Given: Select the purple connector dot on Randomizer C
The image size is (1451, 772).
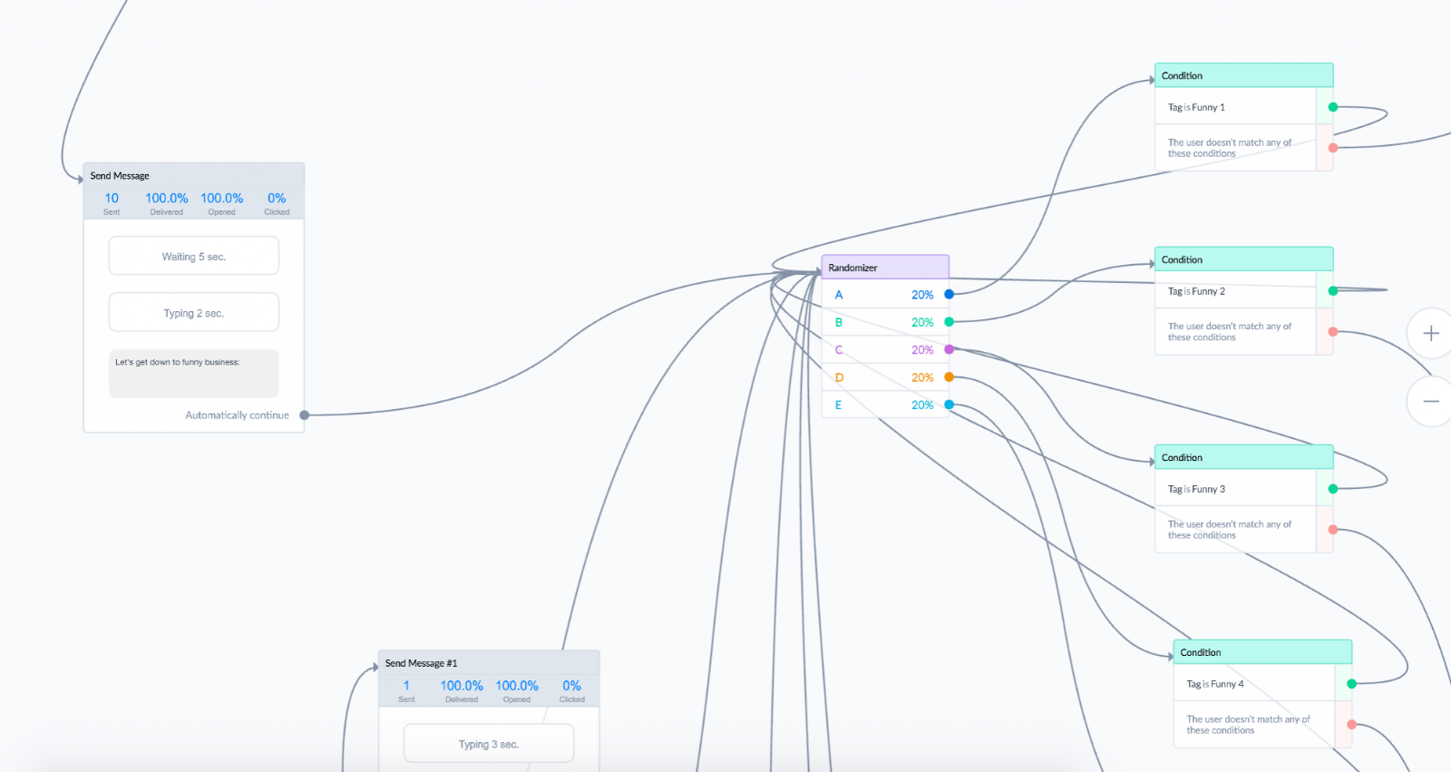Looking at the screenshot, I should [x=949, y=349].
